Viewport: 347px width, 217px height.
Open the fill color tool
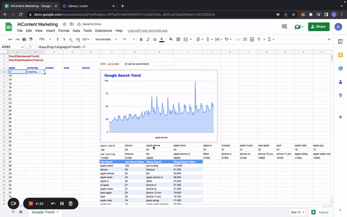point(171,39)
